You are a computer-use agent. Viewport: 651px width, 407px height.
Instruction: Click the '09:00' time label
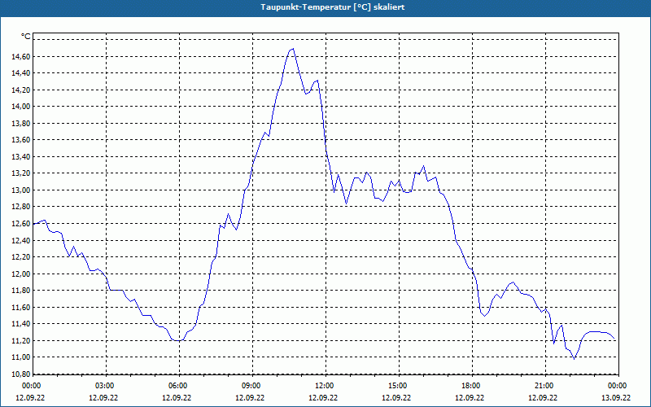click(252, 386)
